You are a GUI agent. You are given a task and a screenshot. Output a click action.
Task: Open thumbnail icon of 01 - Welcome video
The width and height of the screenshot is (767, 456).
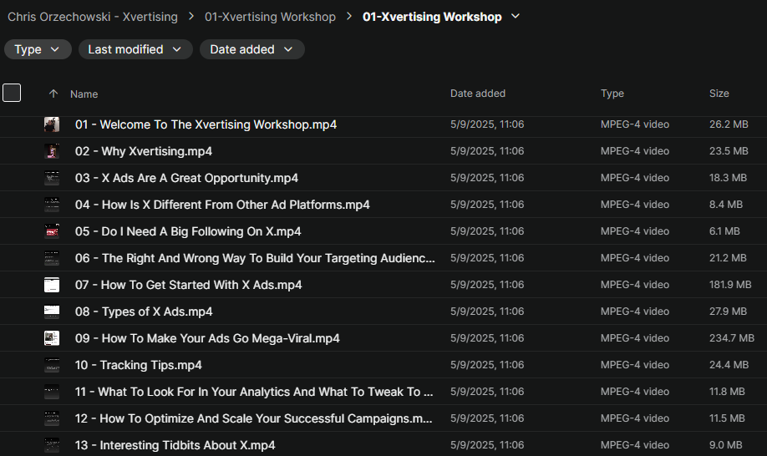pyautogui.click(x=52, y=124)
